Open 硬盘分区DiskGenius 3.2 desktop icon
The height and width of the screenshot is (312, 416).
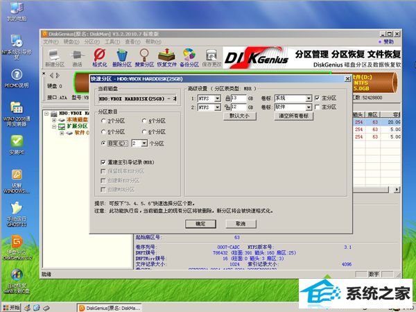pos(17,248)
